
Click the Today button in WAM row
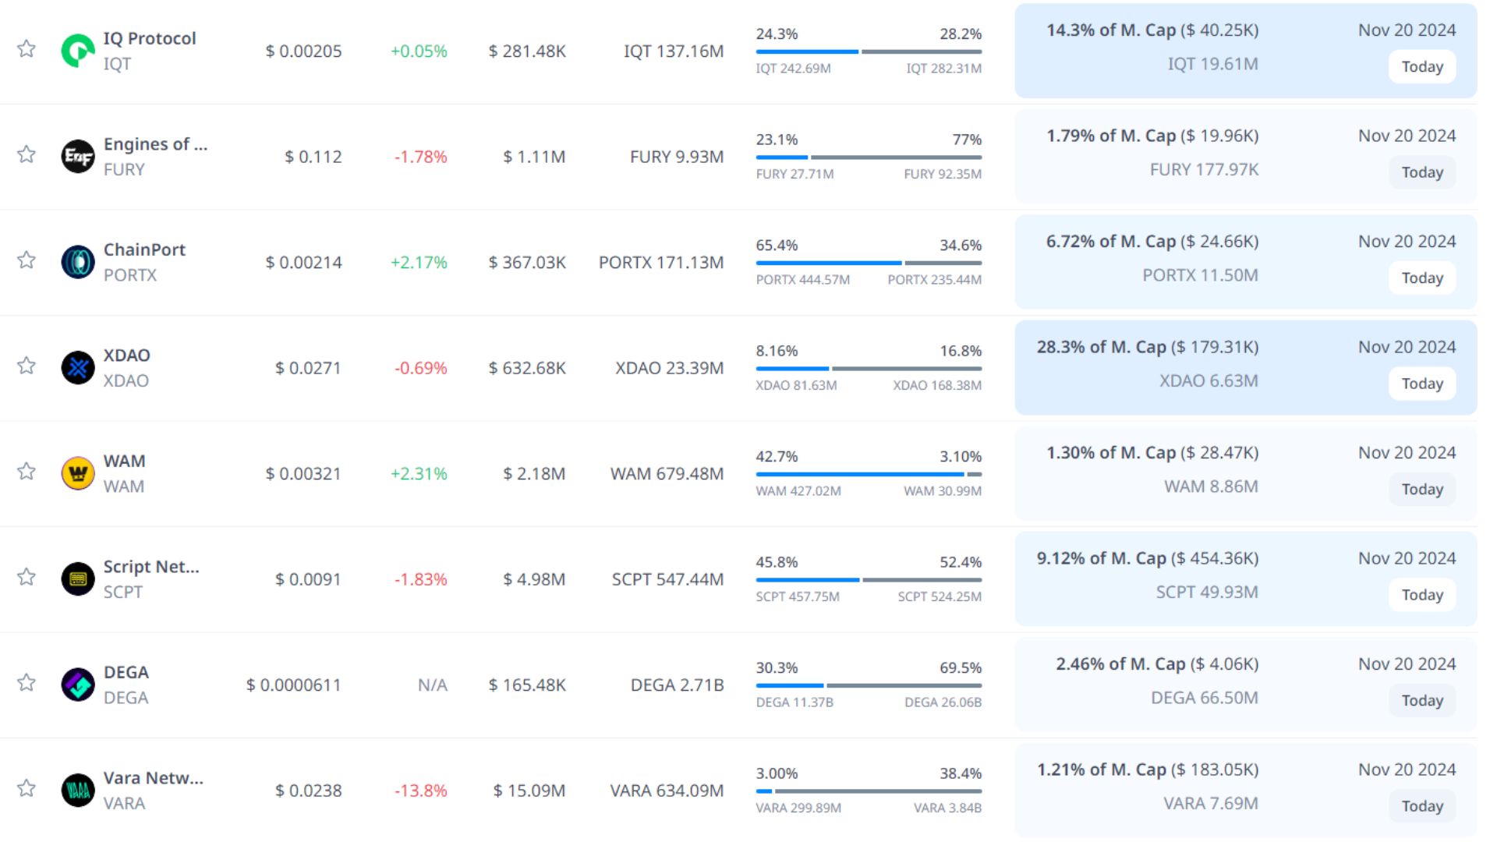(1421, 490)
